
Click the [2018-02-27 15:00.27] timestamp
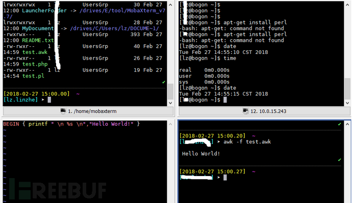coord(212,171)
